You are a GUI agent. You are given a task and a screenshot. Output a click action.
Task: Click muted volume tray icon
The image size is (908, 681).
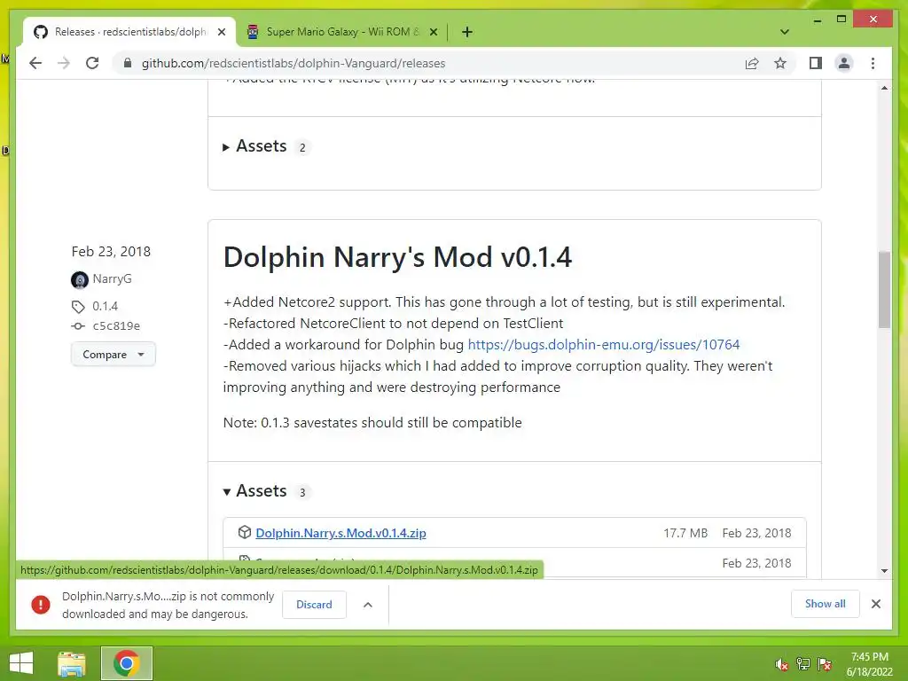781,664
